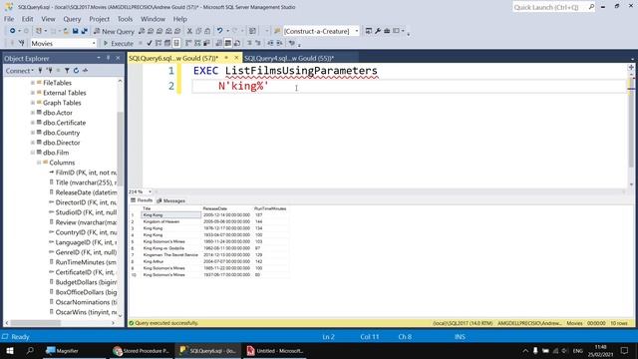
Task: Click the Disconnect plug icon in Object Explorer
Action: click(49, 71)
